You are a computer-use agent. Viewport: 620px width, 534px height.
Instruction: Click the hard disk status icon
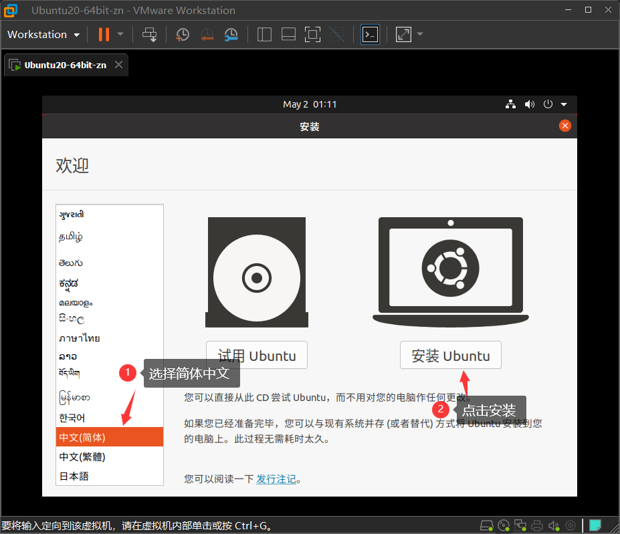[486, 526]
